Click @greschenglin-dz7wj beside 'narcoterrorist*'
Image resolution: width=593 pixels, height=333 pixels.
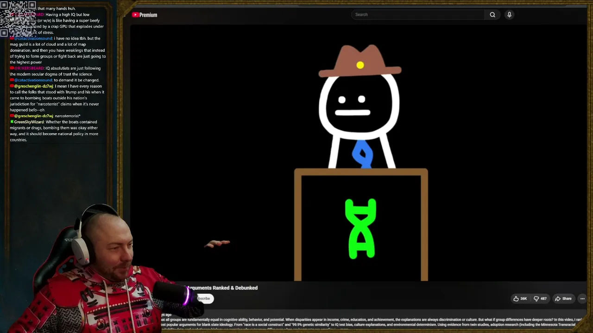tap(34, 116)
